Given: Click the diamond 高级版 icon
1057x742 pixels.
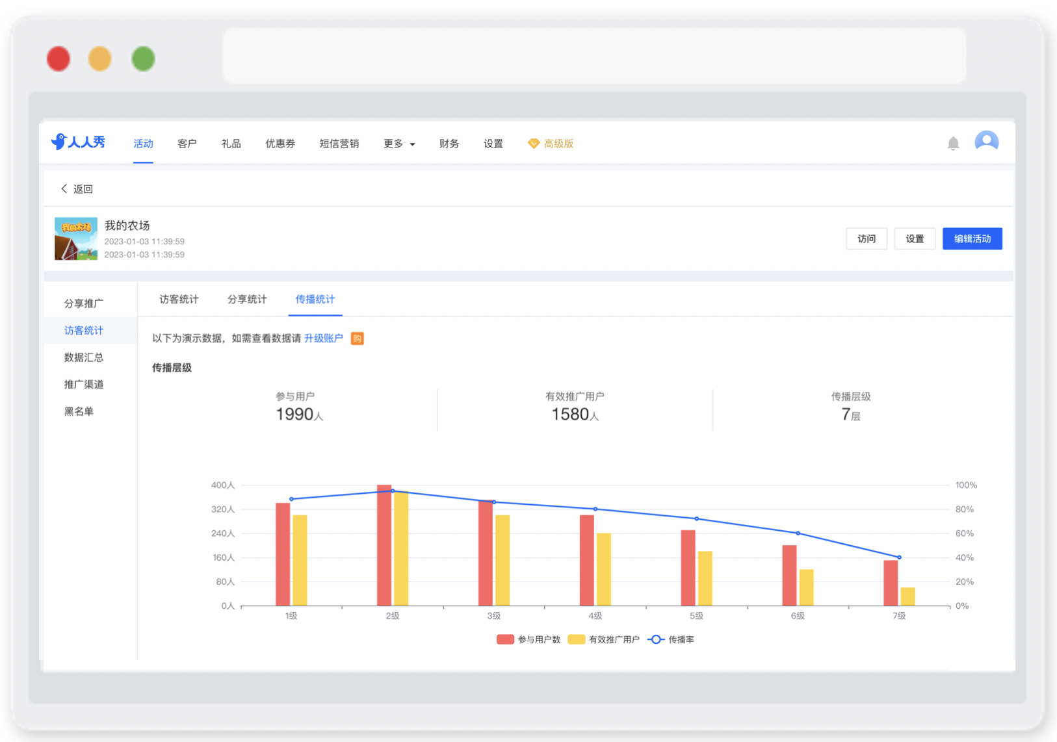Looking at the screenshot, I should click(x=533, y=144).
